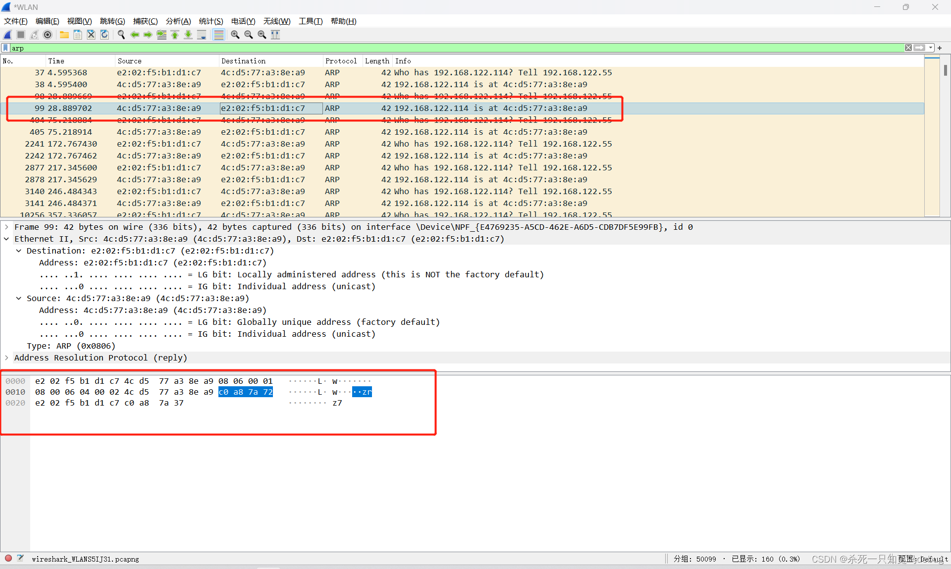The width and height of the screenshot is (951, 569).
Task: Select packet 405 at time 75.218914
Action: [462, 132]
